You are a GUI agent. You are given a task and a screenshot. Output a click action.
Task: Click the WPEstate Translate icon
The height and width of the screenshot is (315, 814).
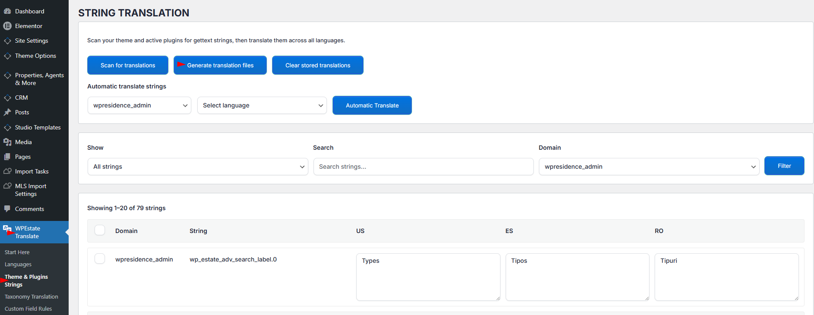click(x=7, y=229)
